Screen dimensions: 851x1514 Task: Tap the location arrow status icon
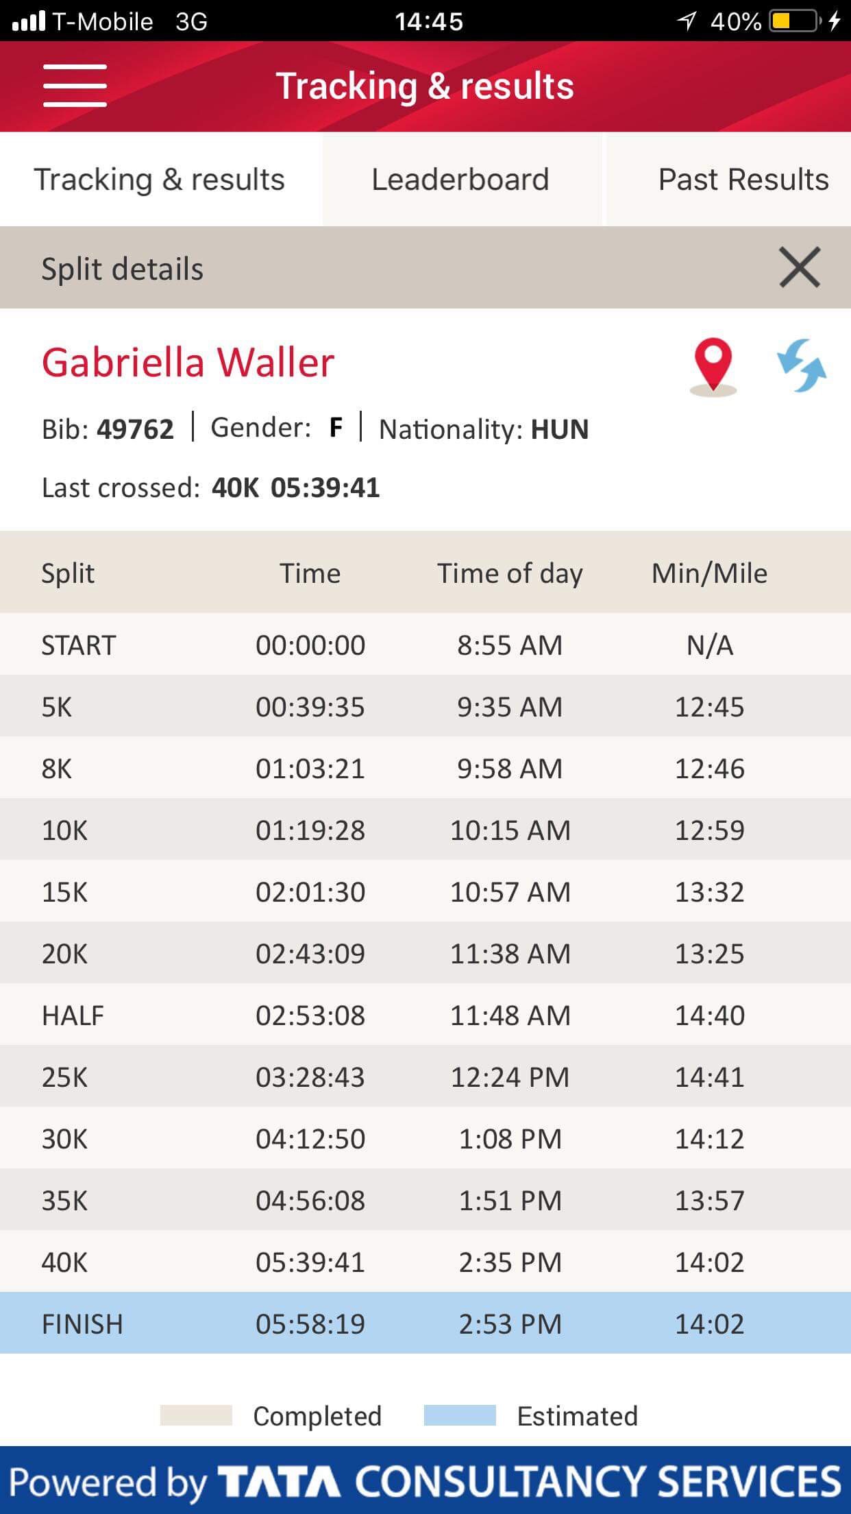tap(687, 21)
